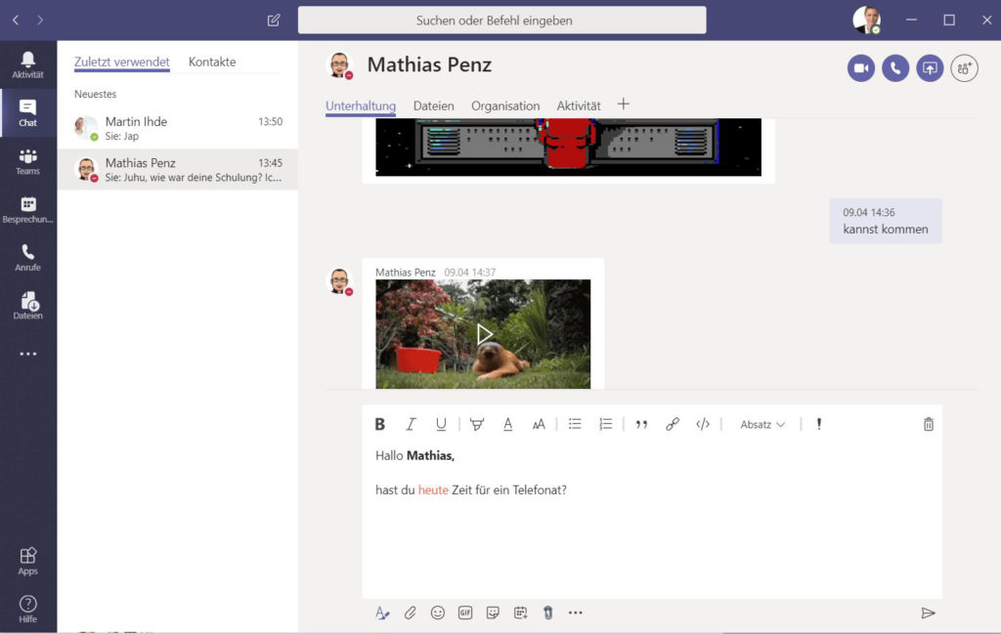Viewport: 1001px width, 634px height.
Task: Insert a numbered list
Action: [x=606, y=424]
